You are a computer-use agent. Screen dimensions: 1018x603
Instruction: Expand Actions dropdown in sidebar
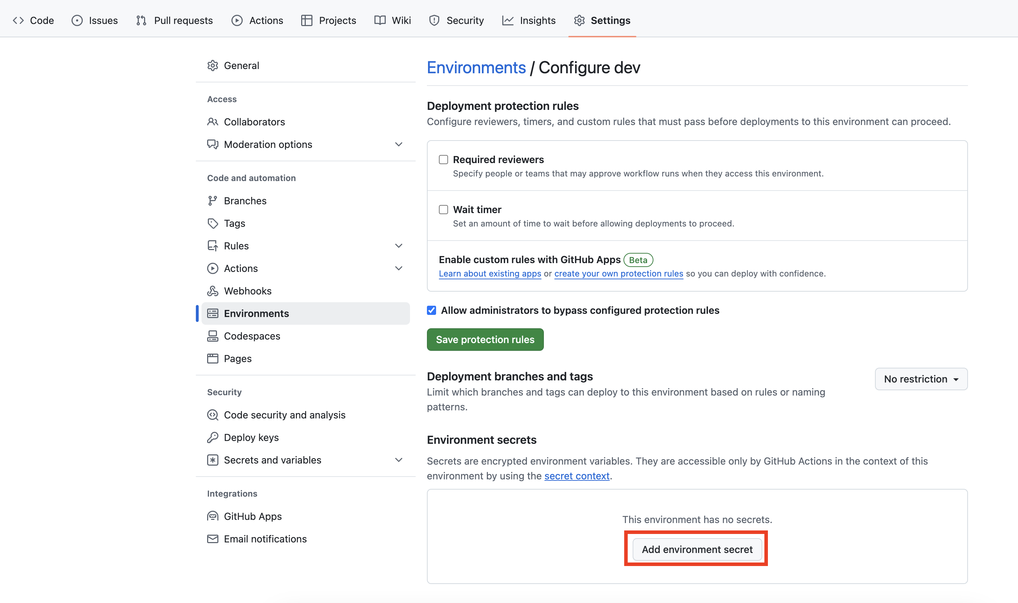[x=398, y=268]
